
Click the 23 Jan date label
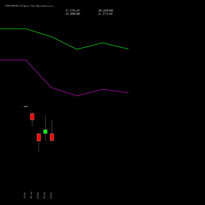tap(51, 195)
